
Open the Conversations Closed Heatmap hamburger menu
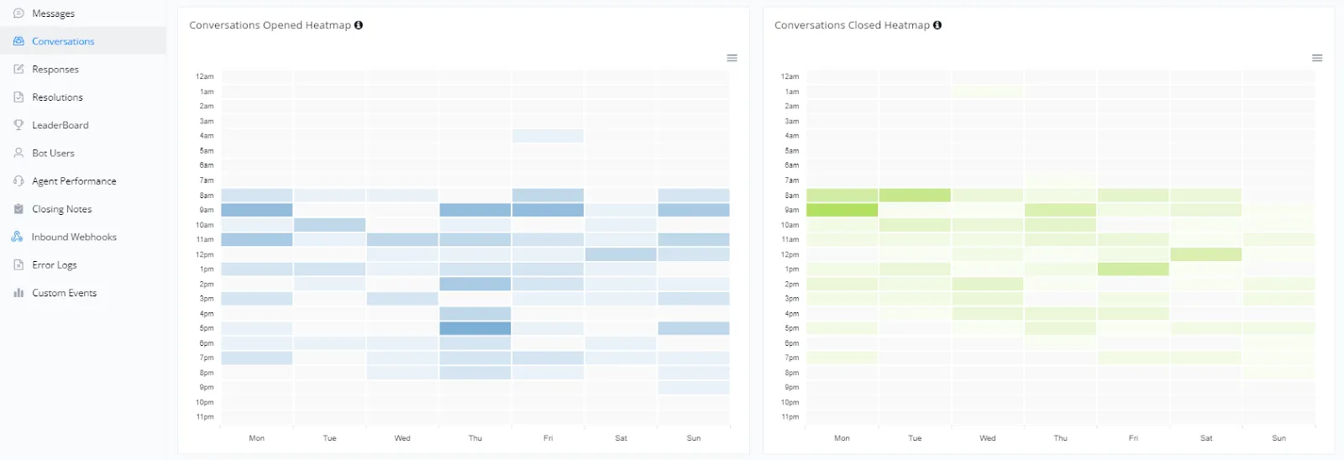tap(1317, 58)
